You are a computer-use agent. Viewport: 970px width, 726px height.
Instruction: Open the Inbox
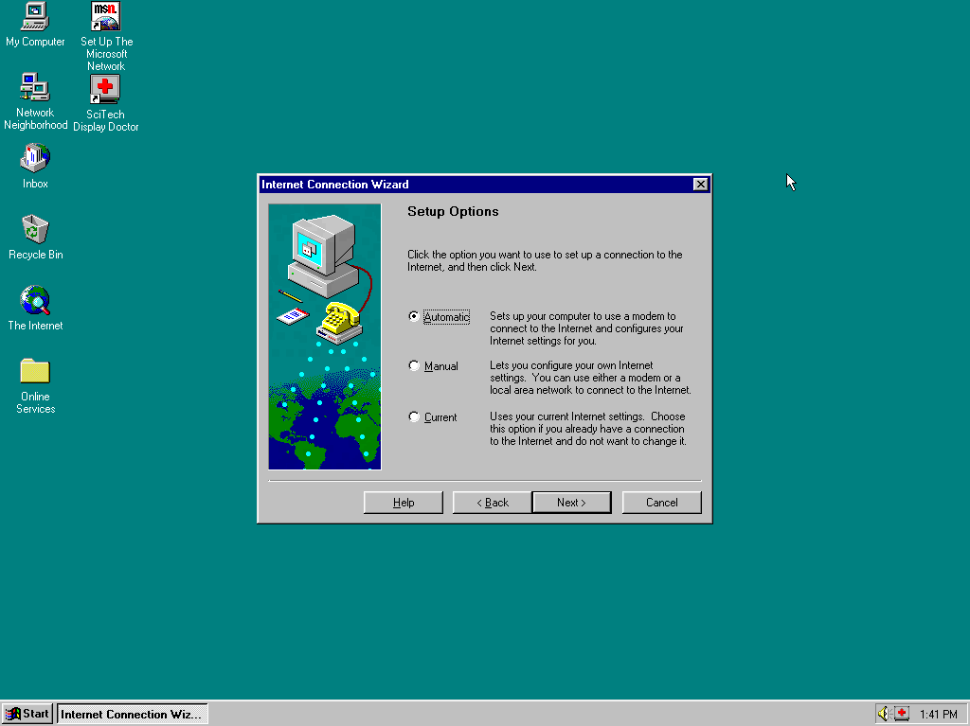click(34, 161)
